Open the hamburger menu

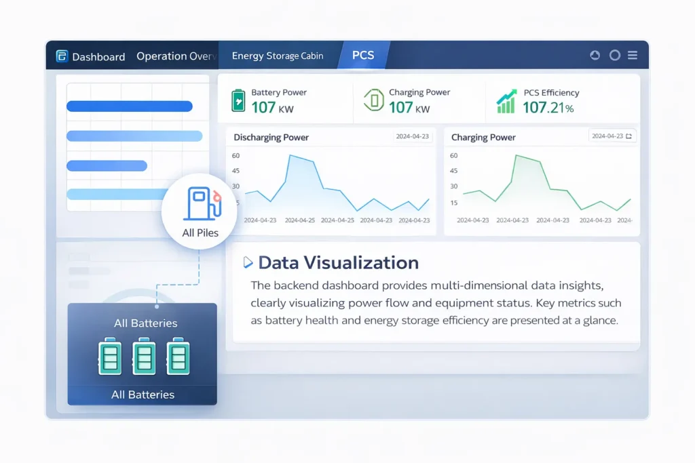coord(633,56)
